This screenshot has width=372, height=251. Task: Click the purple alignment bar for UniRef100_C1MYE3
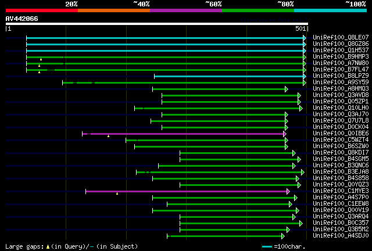[186, 192]
